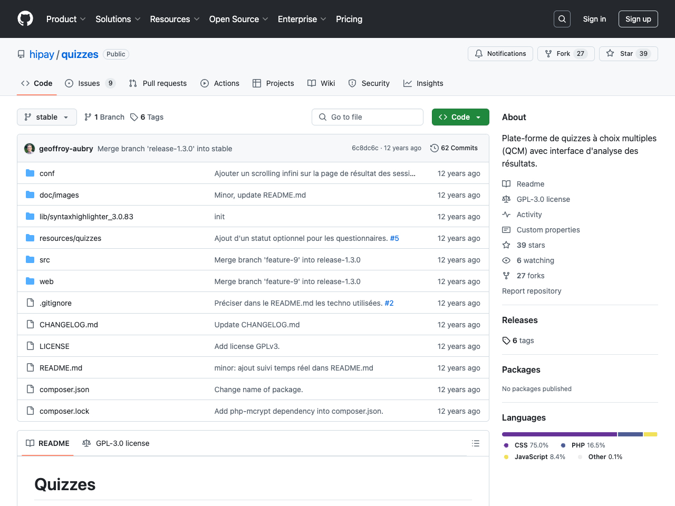Expand the Enterprise menu
The width and height of the screenshot is (675, 506).
click(302, 19)
